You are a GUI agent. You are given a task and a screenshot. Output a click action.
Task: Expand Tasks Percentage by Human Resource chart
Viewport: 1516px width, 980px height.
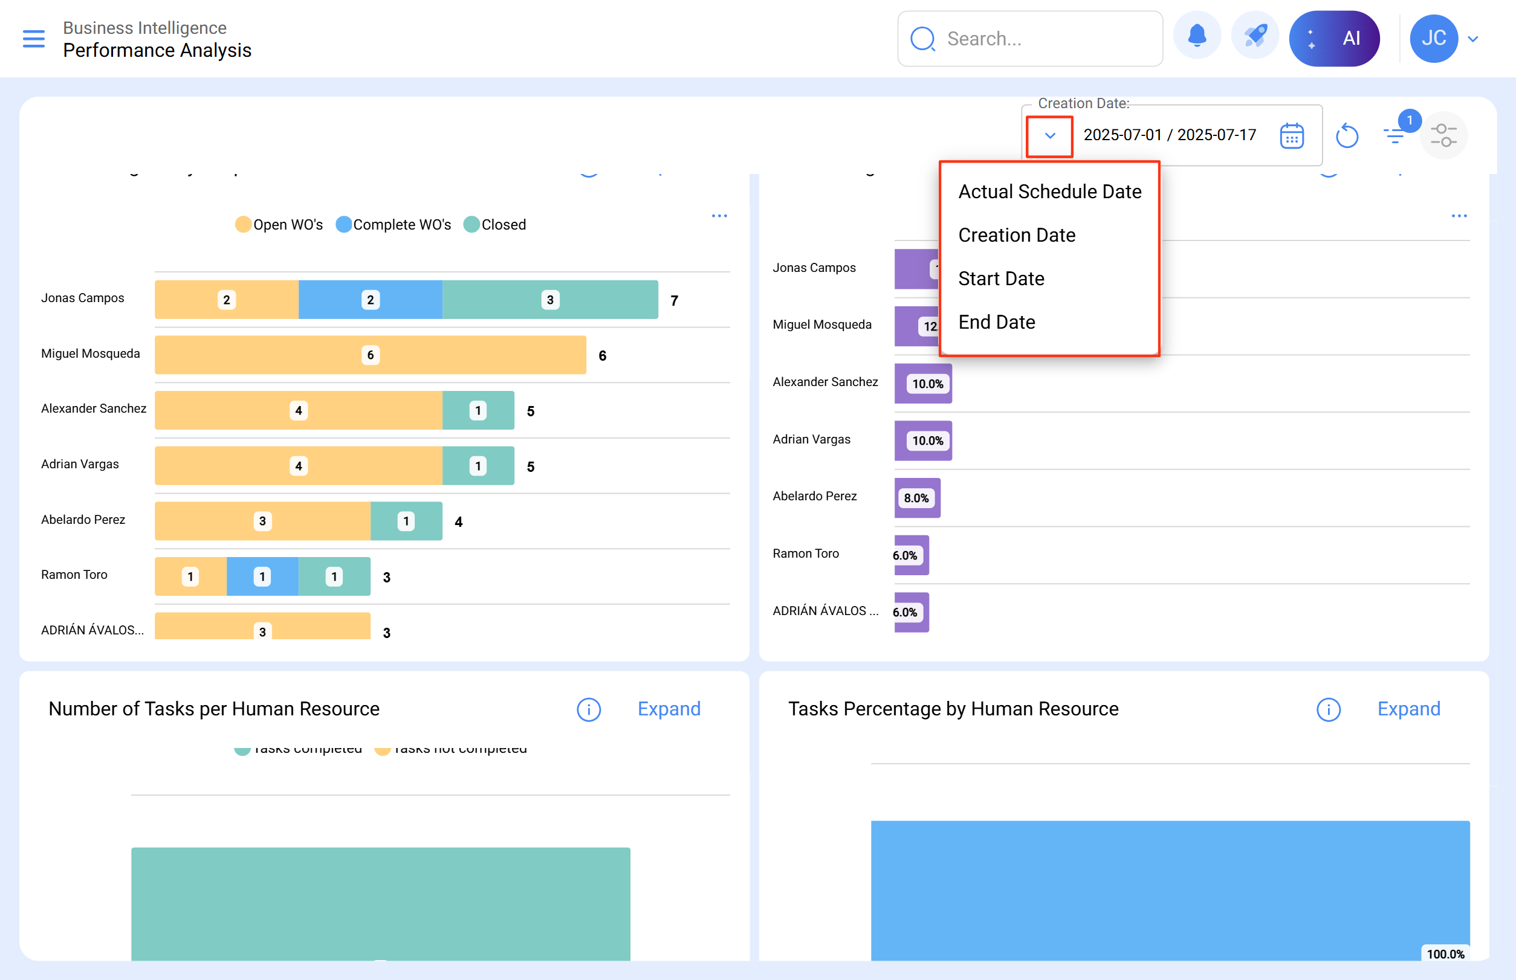coord(1408,709)
